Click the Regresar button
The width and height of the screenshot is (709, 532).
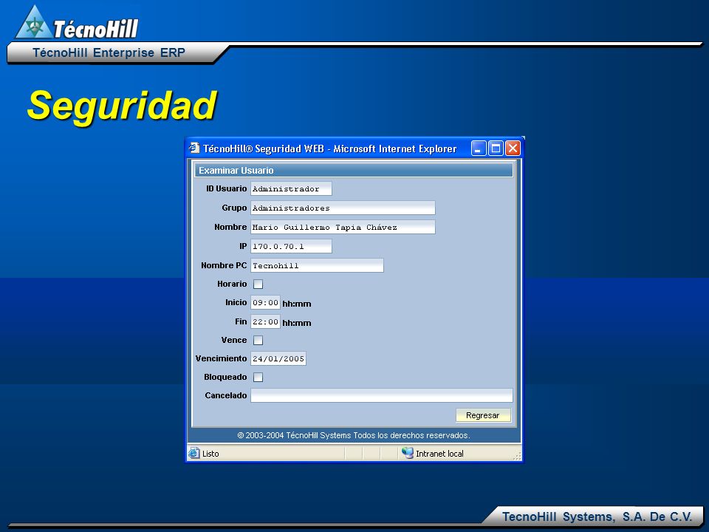483,415
